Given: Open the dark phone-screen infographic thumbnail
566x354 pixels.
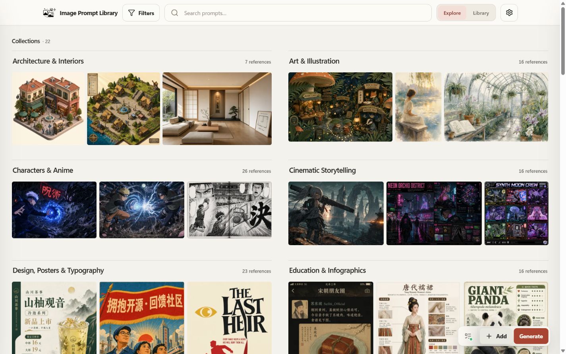Looking at the screenshot, I should click(x=331, y=318).
